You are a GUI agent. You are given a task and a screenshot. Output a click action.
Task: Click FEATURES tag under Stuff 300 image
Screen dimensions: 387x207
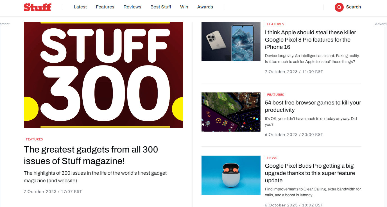34,139
